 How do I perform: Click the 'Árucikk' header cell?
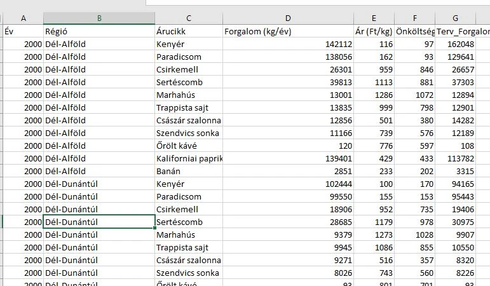click(x=189, y=31)
